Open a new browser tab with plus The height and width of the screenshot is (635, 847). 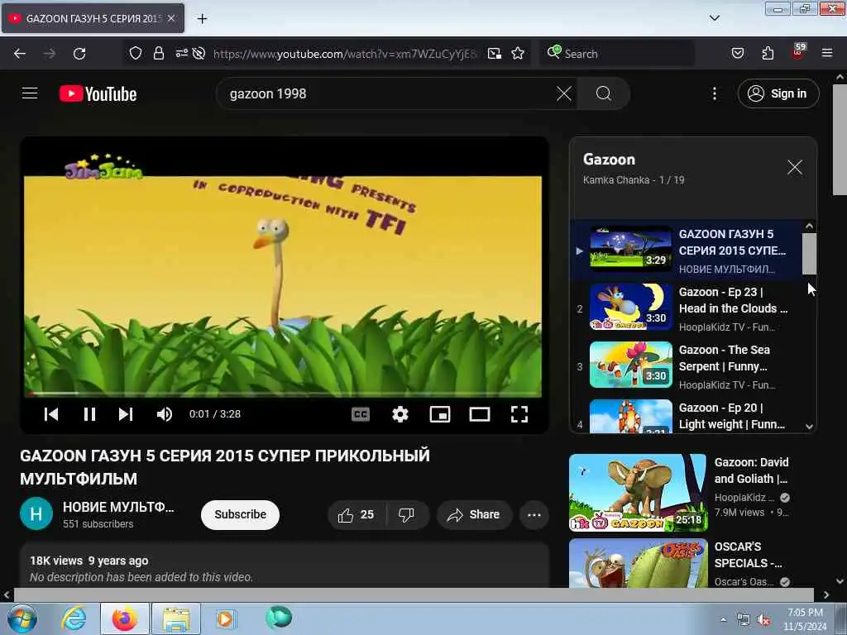pyautogui.click(x=202, y=19)
